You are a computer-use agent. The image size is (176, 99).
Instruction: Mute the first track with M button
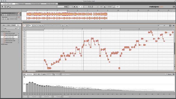3,15
